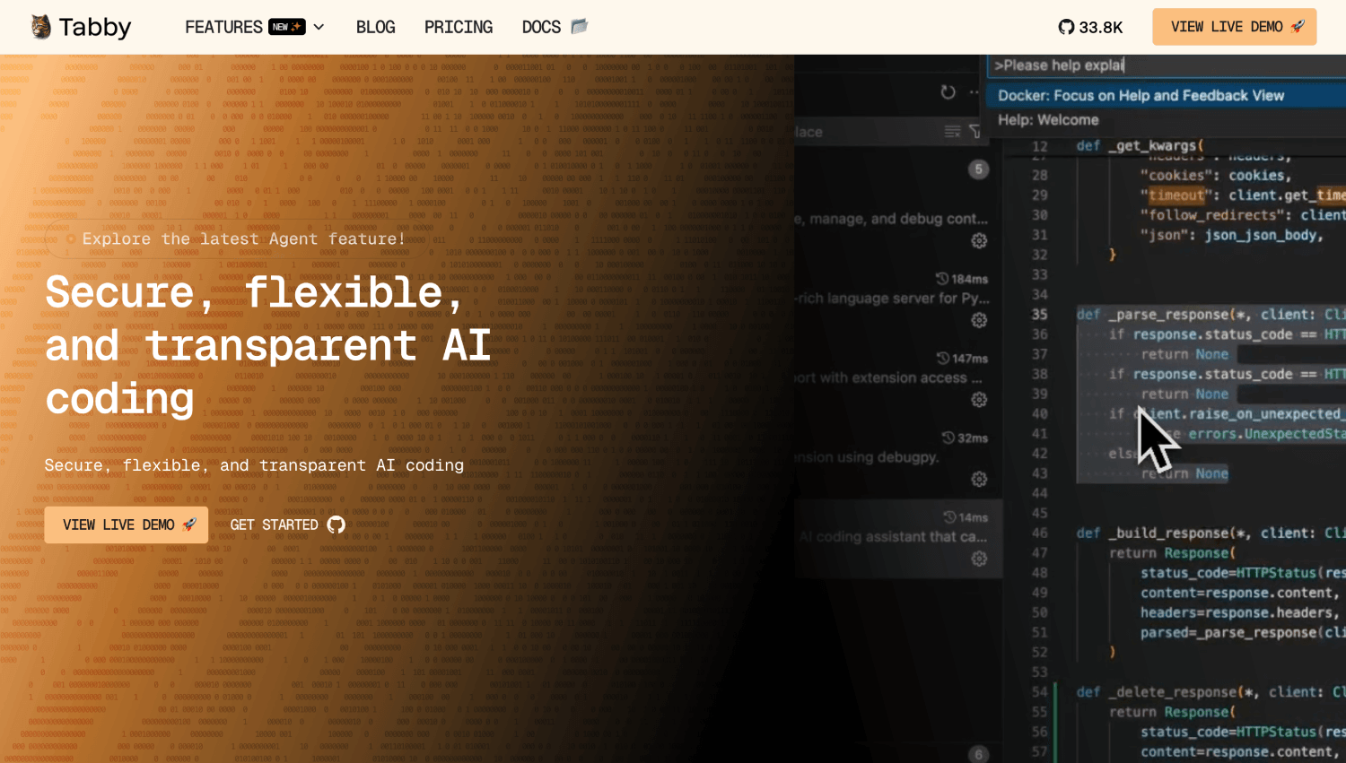
Task: Click the 32ms activation time label
Action: (965, 438)
